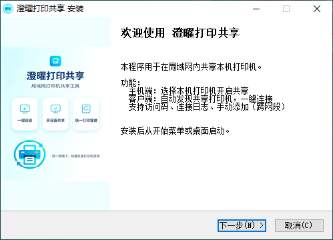Image resolution: width=333 pixels, height=240 pixels.
Task: Click the 取消(C) button
Action: point(299,225)
